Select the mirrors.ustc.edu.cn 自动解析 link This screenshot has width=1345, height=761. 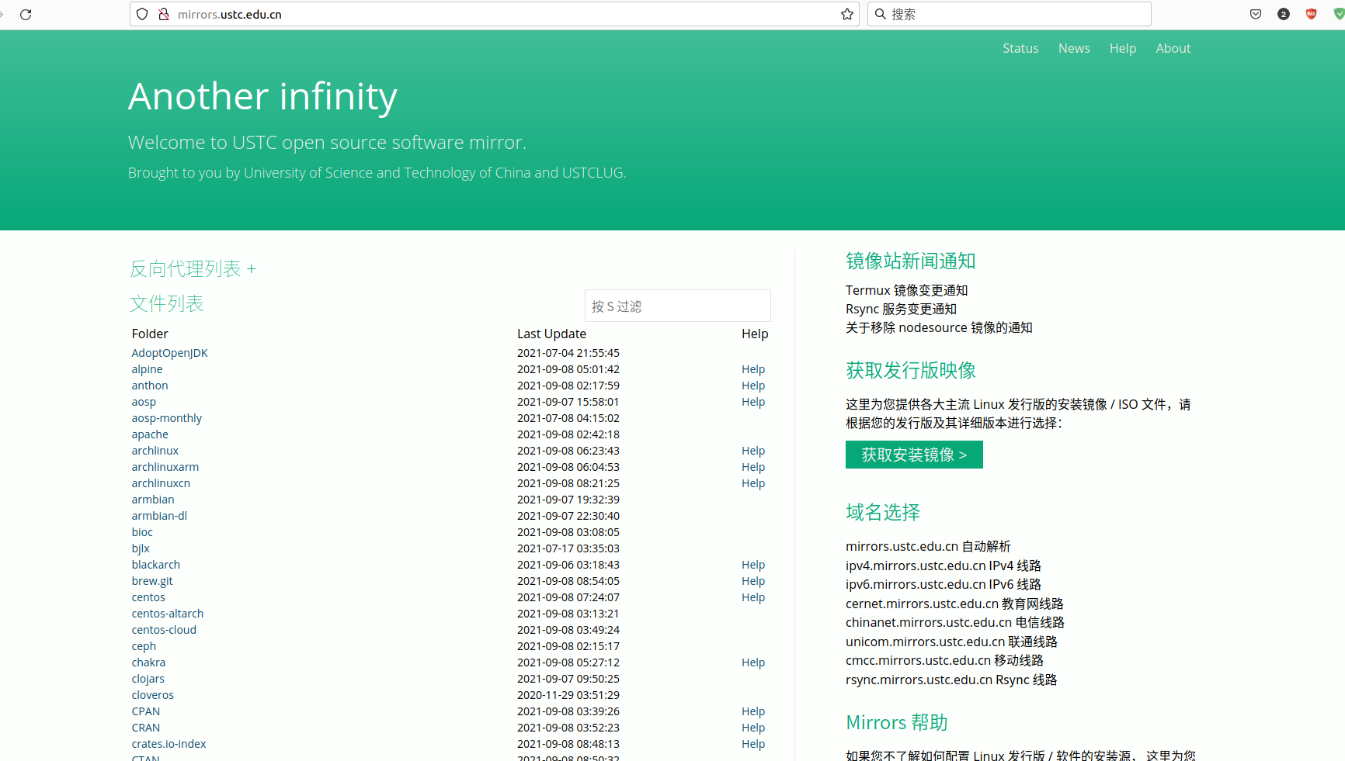pos(928,546)
